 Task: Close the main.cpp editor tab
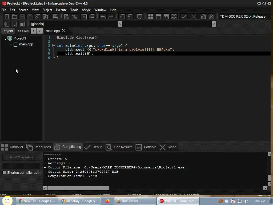[x=63, y=31]
